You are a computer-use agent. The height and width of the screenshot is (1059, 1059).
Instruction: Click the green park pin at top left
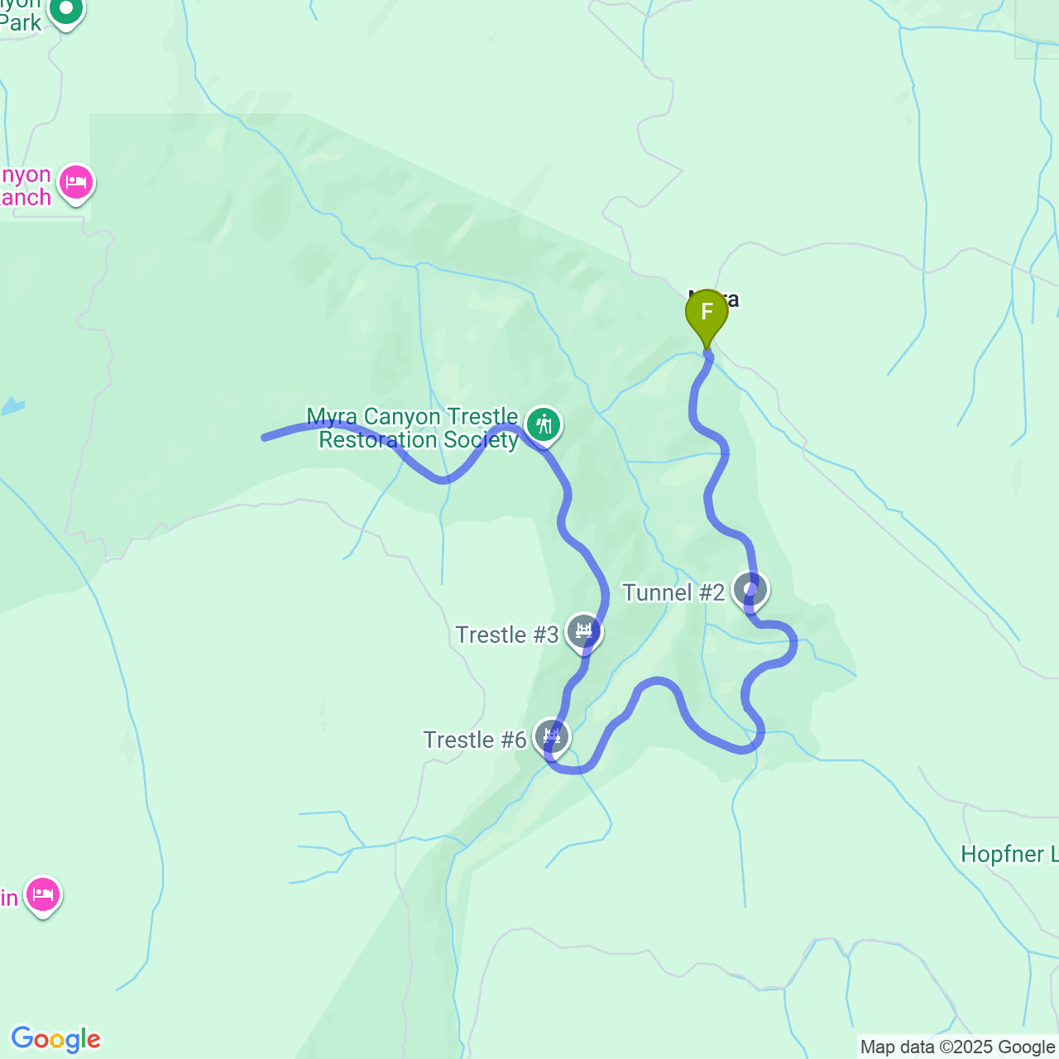point(66,12)
